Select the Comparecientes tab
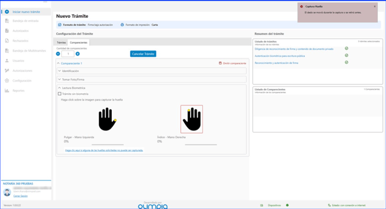This screenshot has width=386, height=209. coord(78,42)
